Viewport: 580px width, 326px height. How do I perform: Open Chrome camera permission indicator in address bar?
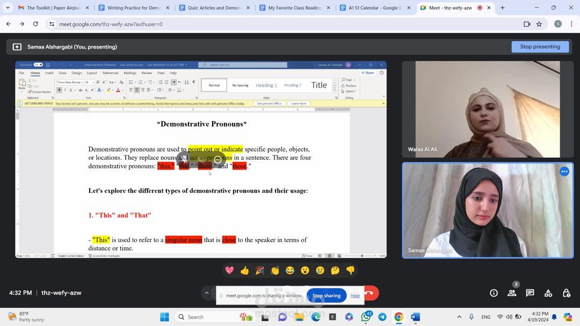click(527, 24)
